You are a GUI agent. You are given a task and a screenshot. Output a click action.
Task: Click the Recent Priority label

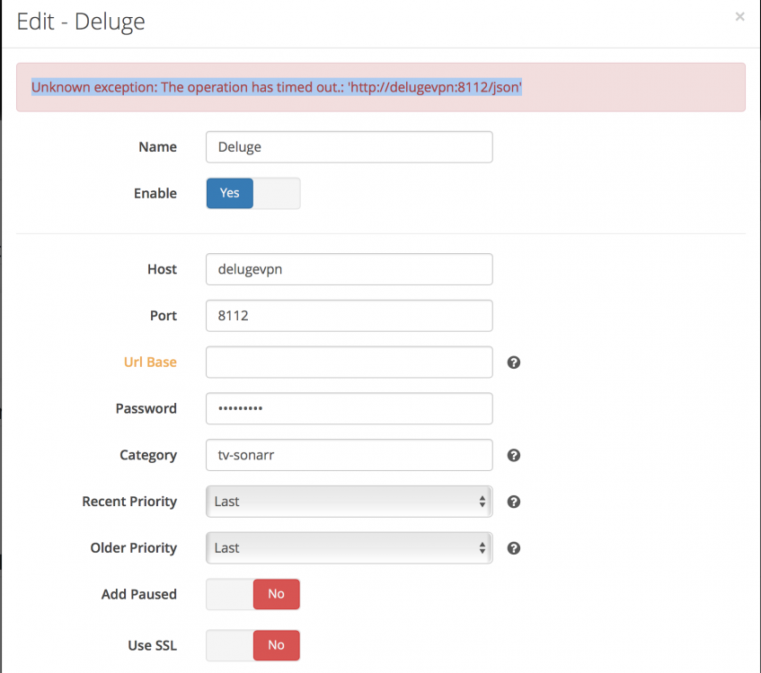pos(129,502)
